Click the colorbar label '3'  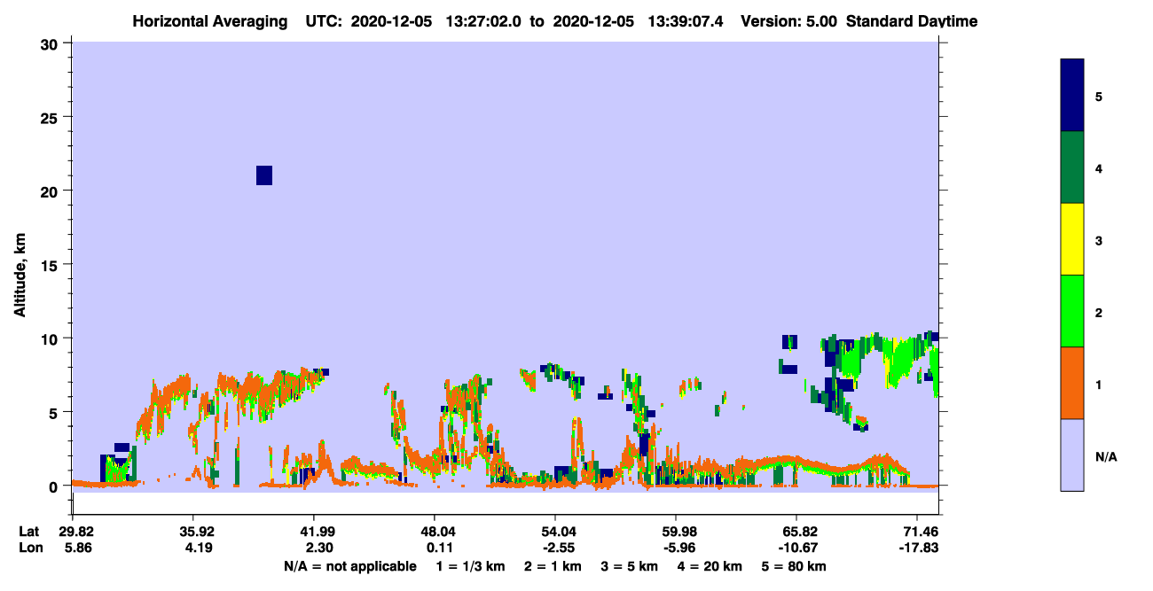(1099, 240)
